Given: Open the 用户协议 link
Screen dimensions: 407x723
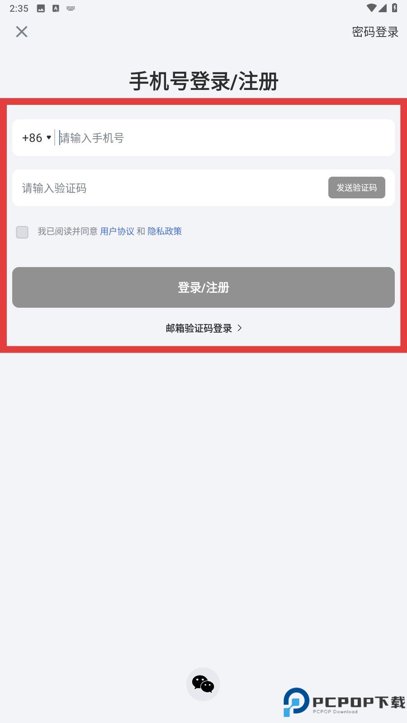Looking at the screenshot, I should [117, 231].
